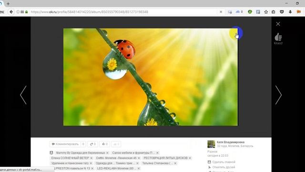Open the Разное album link
The image size is (305, 172).
pos(212,151)
